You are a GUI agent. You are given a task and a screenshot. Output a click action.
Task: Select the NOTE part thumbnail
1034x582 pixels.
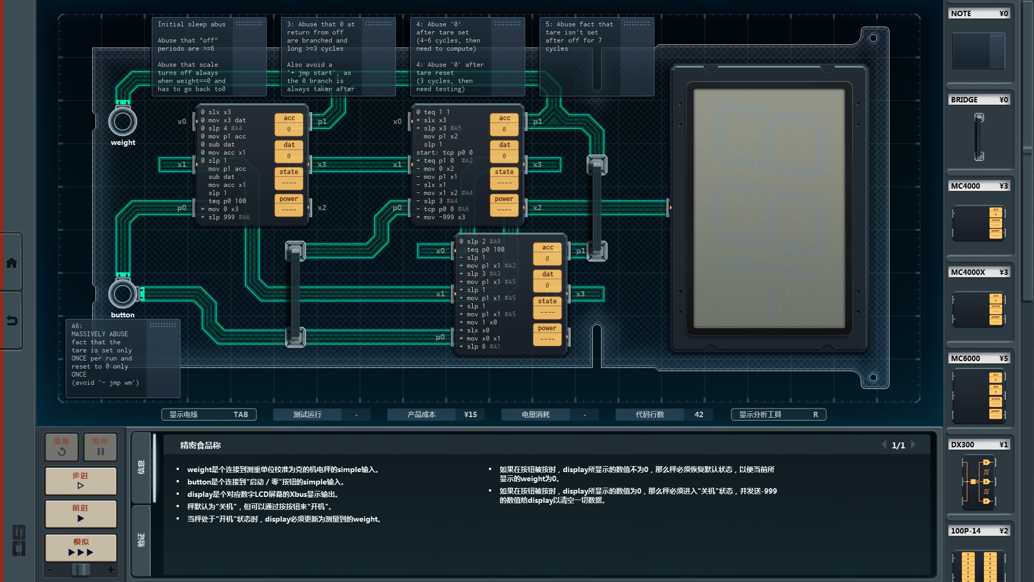(x=979, y=51)
